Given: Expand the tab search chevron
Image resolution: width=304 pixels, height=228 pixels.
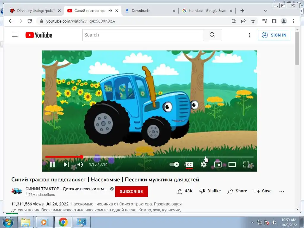Looking at the screenshot, I should [x=265, y=11].
